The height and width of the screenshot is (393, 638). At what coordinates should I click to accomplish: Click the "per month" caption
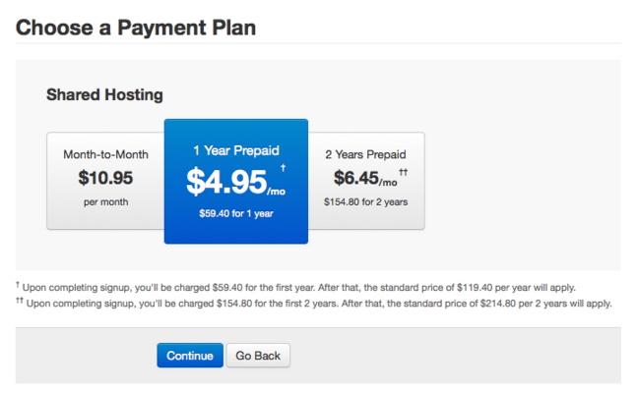click(x=104, y=201)
